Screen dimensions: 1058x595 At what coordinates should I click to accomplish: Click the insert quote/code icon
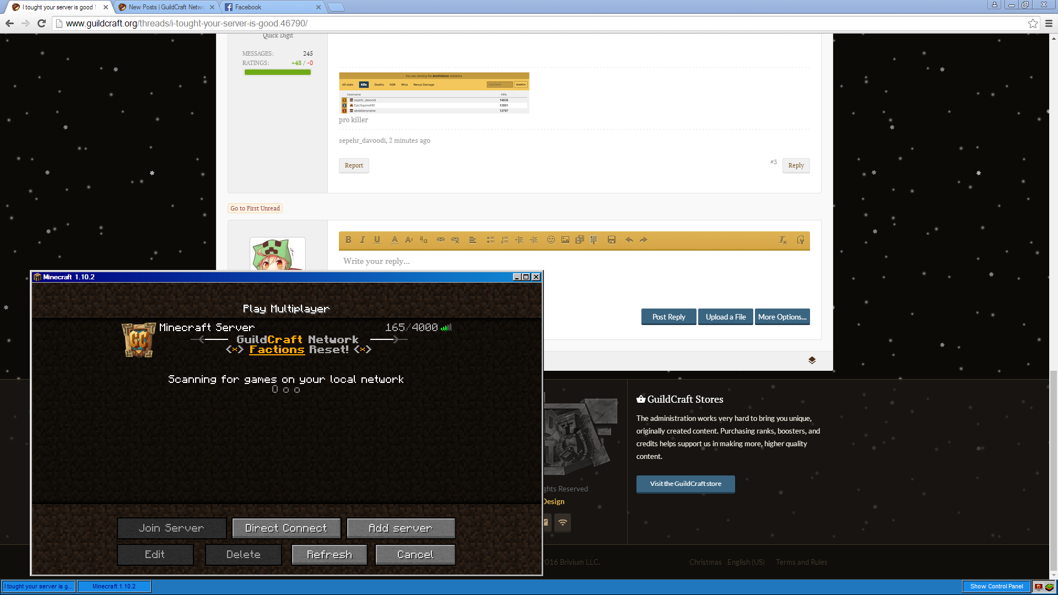coord(594,240)
